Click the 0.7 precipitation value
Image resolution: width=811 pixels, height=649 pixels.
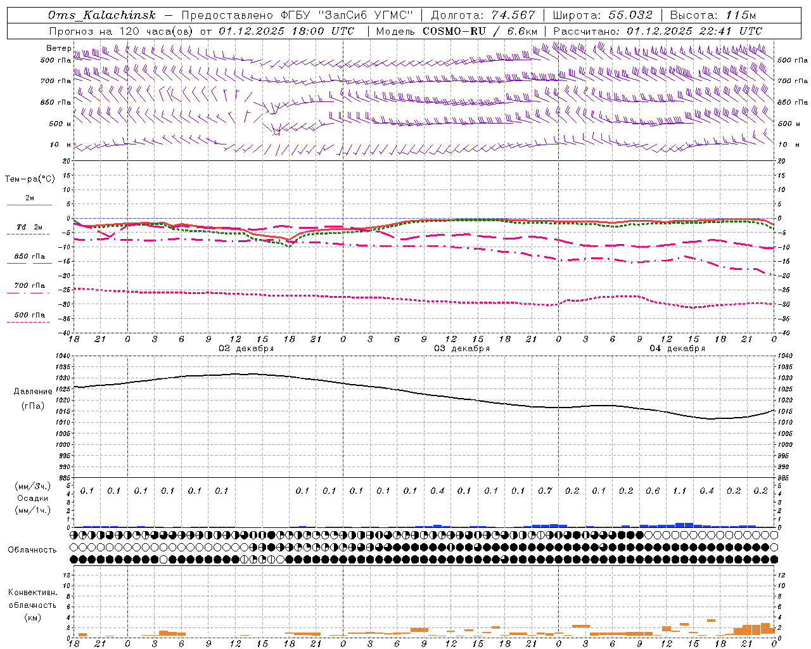545,491
